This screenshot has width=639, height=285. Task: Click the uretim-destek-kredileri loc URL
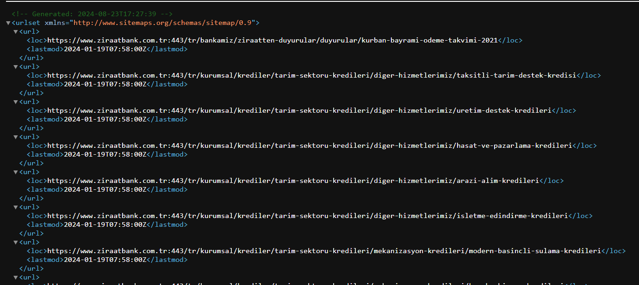click(x=299, y=110)
